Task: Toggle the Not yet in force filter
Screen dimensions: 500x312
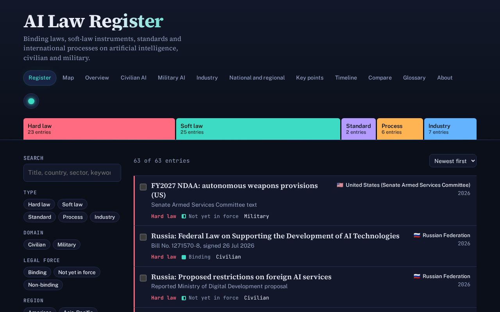Action: tap(77, 272)
